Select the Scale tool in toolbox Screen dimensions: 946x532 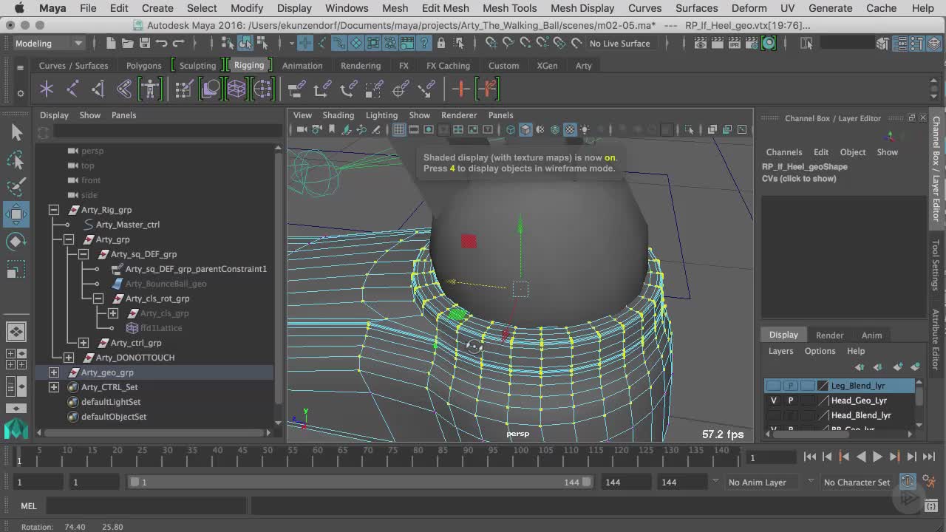16,270
